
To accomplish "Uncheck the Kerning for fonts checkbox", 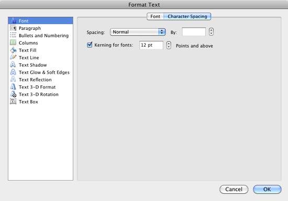I will [x=90, y=44].
